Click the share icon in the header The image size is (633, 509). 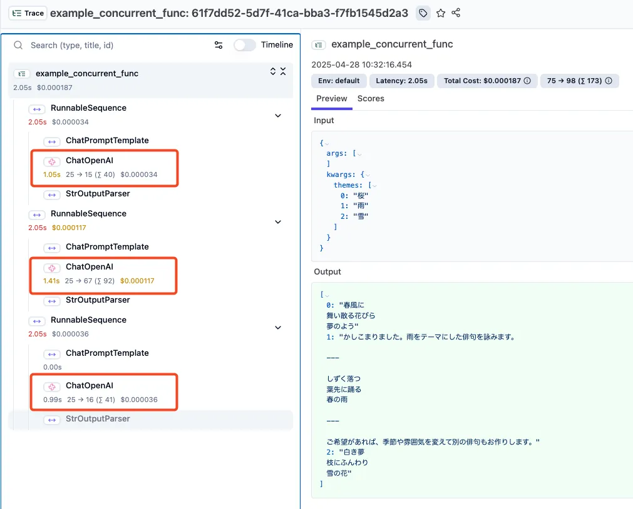coord(456,13)
